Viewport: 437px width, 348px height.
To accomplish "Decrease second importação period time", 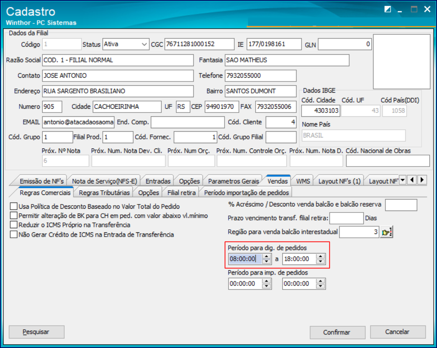I will coord(321,286).
